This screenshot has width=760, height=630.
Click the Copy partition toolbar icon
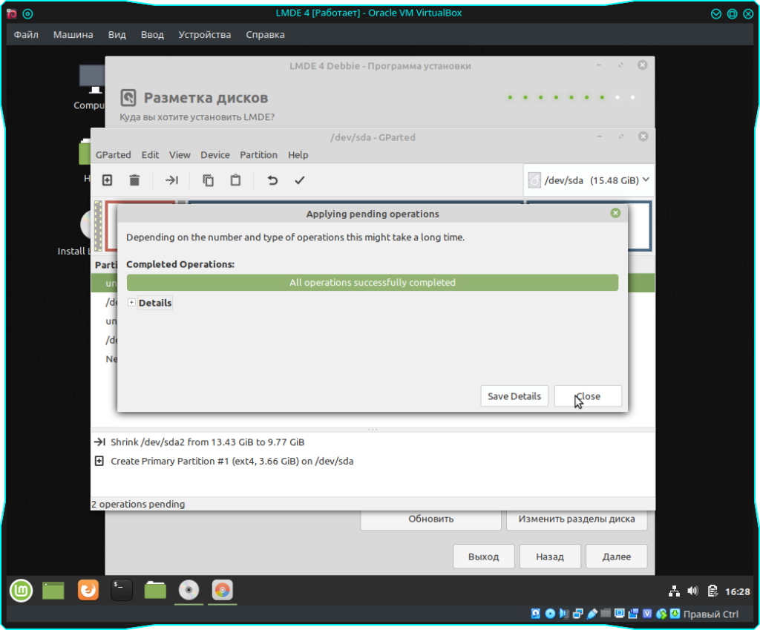[x=208, y=180]
